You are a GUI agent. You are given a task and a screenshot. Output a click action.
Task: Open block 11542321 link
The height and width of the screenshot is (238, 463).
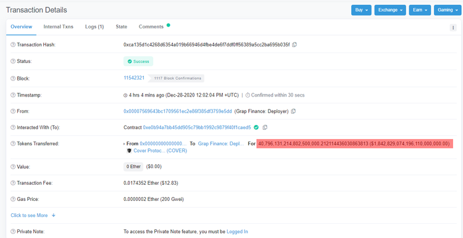tap(134, 78)
